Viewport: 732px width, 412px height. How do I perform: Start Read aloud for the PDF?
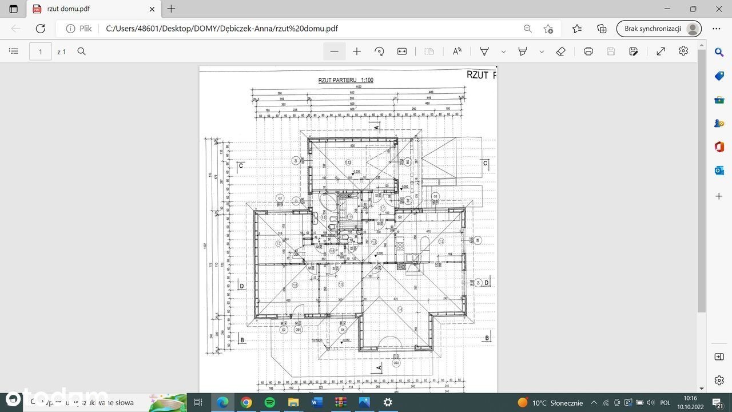point(457,51)
